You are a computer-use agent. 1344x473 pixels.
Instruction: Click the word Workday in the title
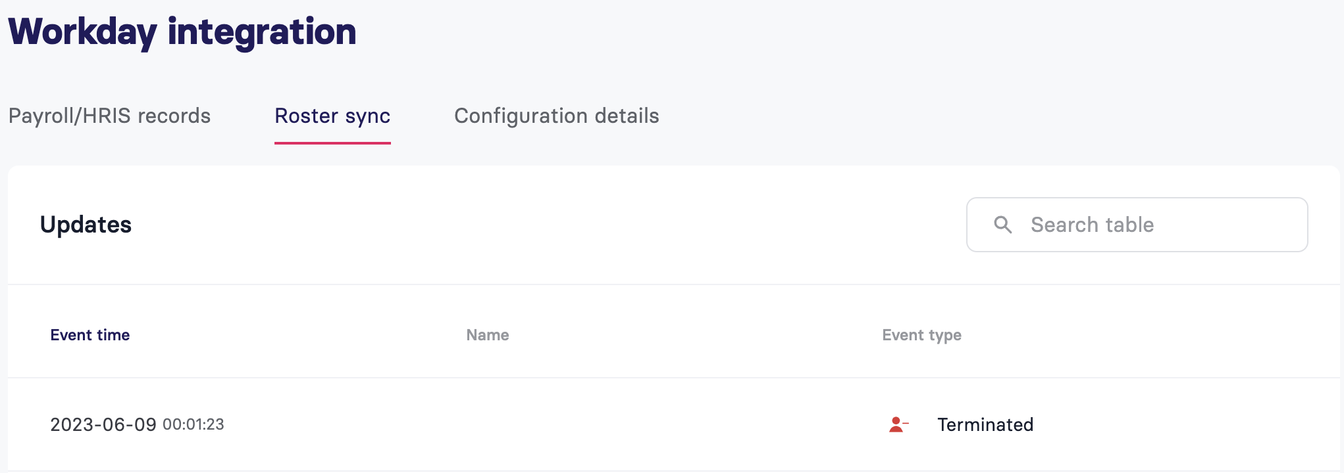83,32
